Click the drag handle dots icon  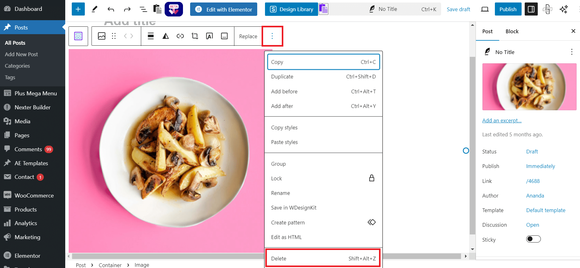click(114, 36)
